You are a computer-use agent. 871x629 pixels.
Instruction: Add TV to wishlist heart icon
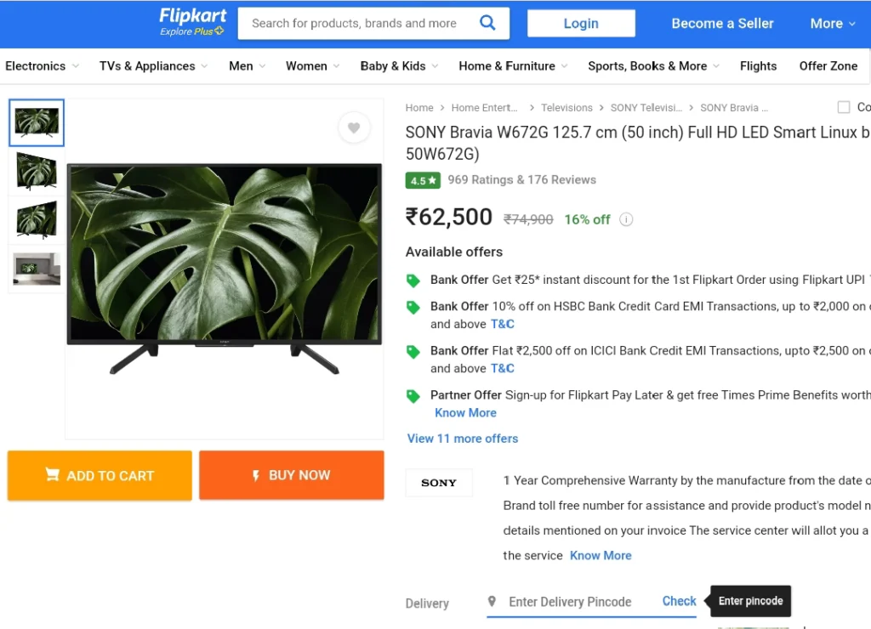point(354,127)
